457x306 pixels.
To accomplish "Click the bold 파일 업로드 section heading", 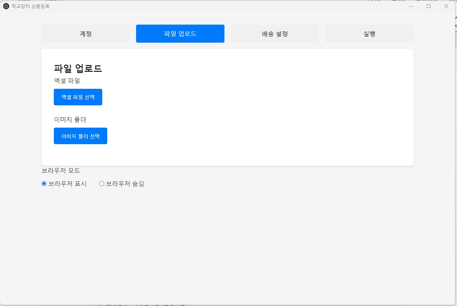I will (78, 69).
